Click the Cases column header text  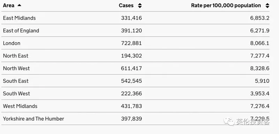click(x=126, y=6)
